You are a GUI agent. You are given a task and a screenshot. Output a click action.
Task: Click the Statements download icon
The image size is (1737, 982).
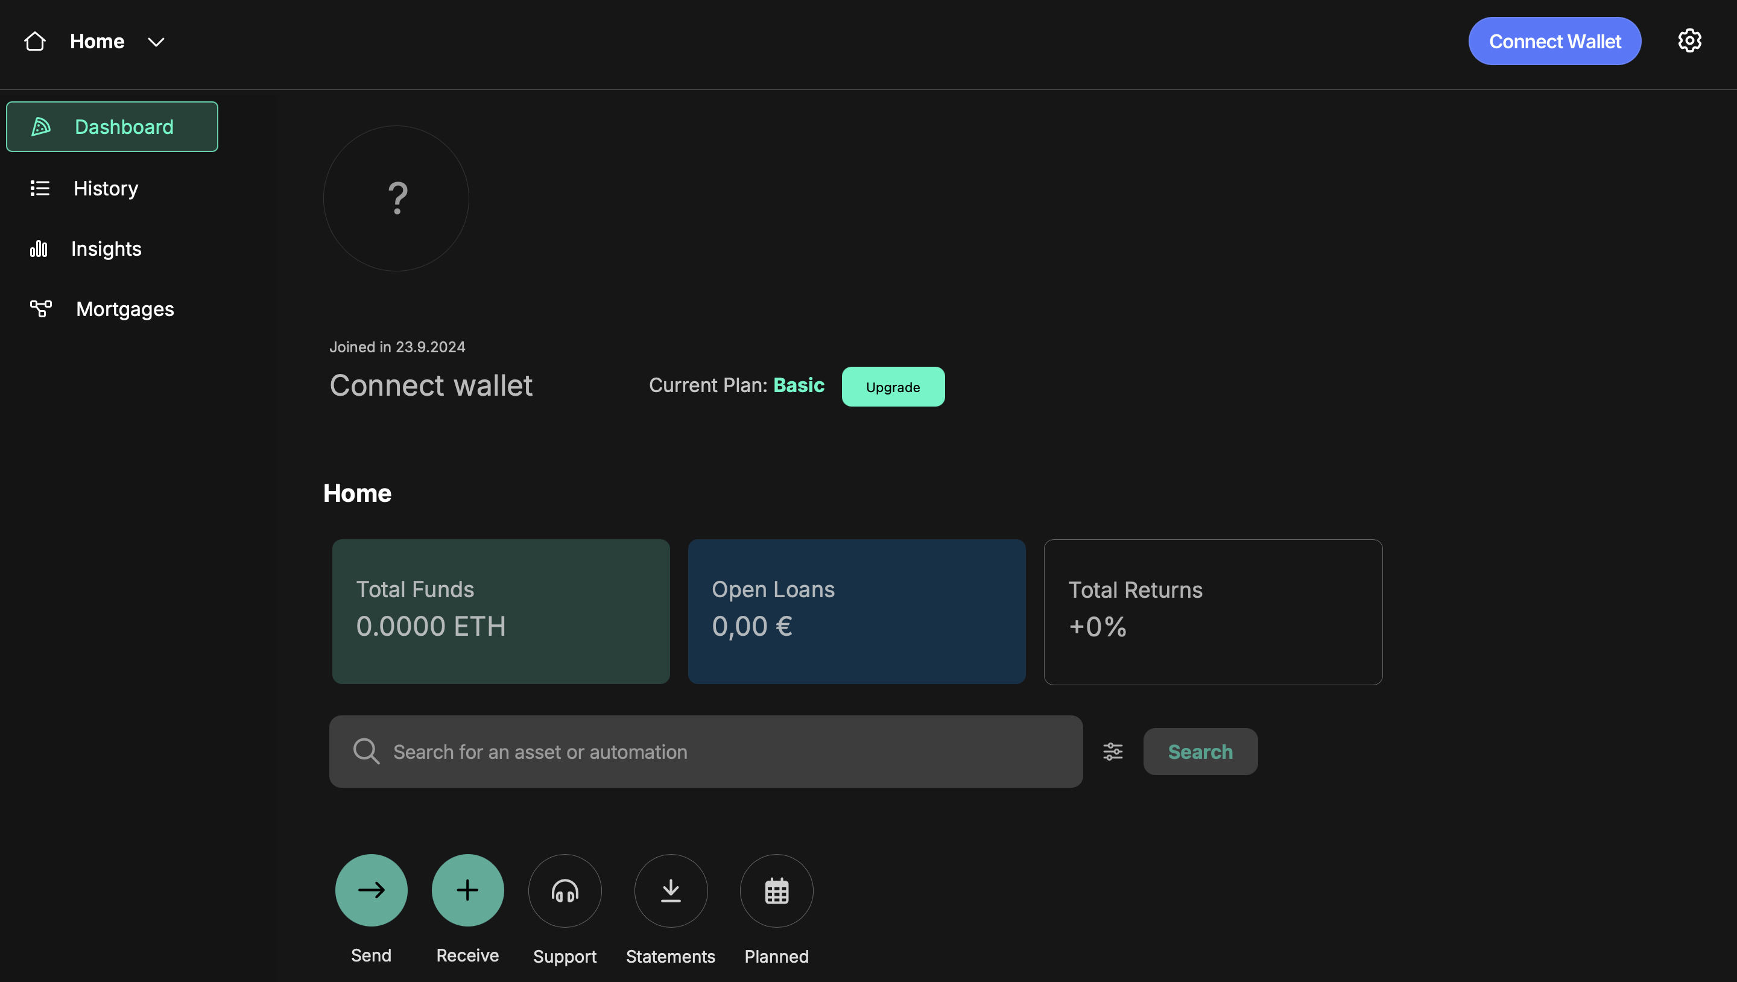(x=670, y=891)
